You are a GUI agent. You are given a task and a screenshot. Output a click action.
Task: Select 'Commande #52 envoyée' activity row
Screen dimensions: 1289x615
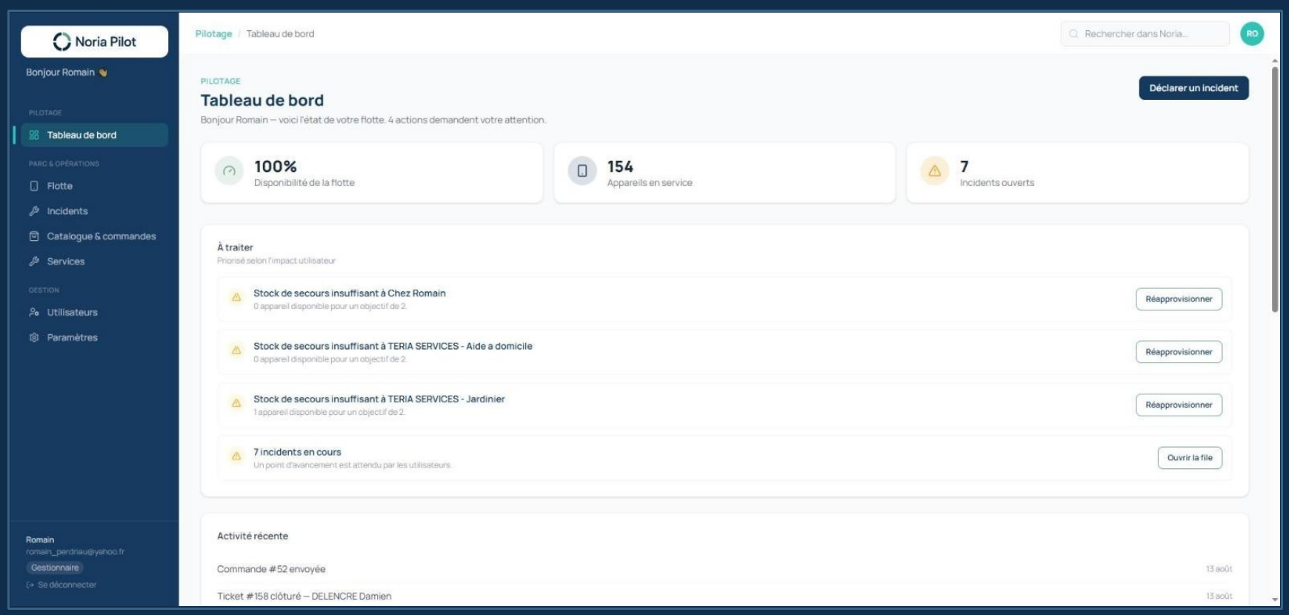(x=725, y=569)
